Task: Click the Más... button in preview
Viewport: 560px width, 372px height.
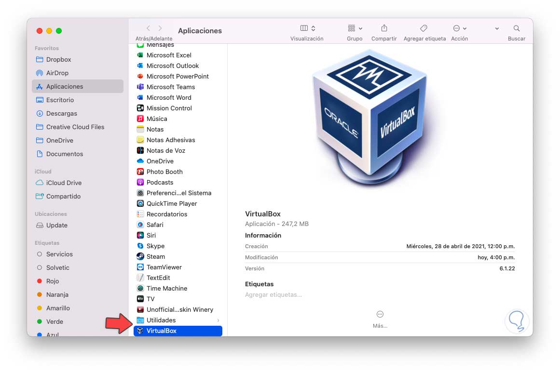Action: (x=380, y=319)
